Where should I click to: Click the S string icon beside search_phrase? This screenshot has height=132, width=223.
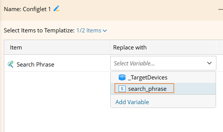[x=122, y=89]
